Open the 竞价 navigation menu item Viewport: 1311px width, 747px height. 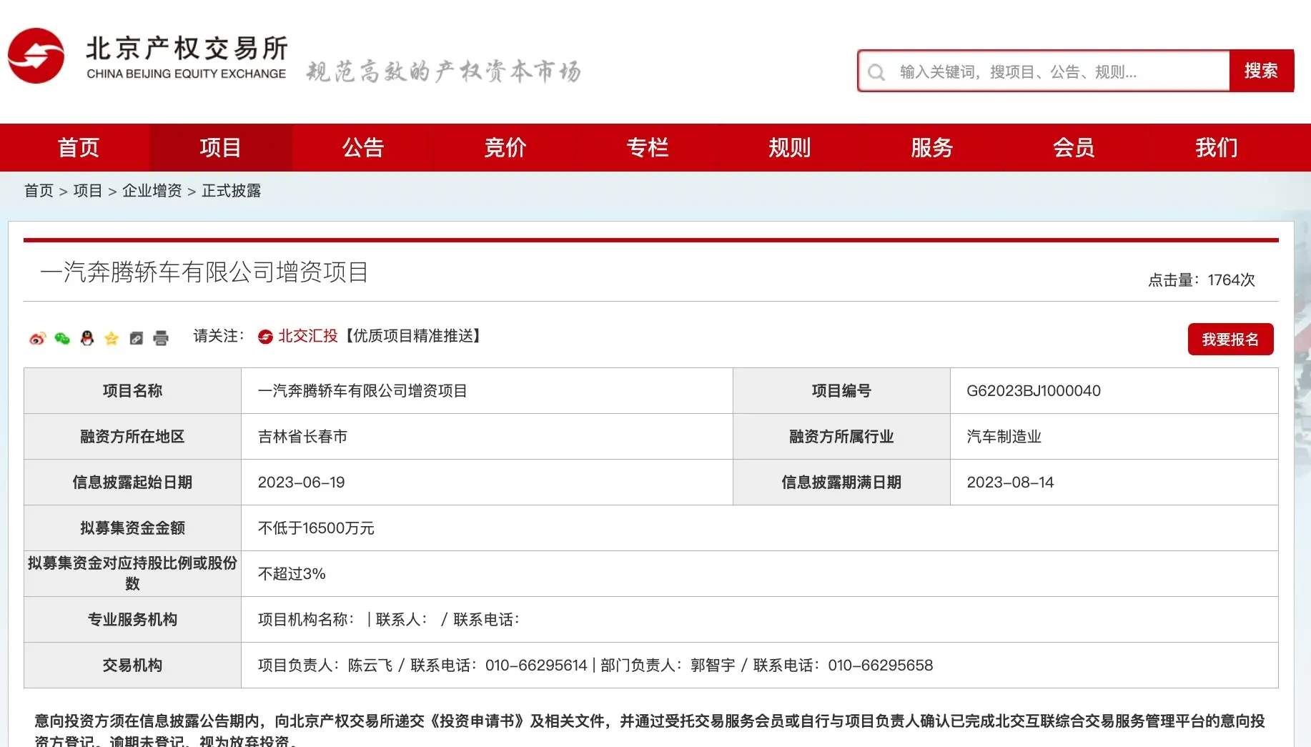tap(505, 147)
